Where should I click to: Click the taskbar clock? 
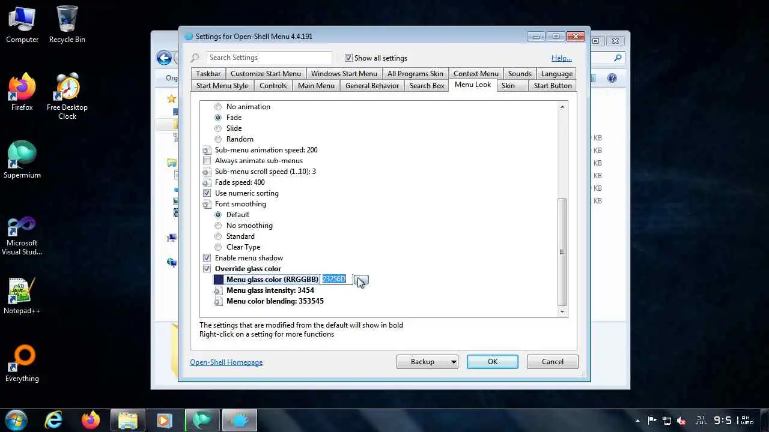tap(724, 421)
